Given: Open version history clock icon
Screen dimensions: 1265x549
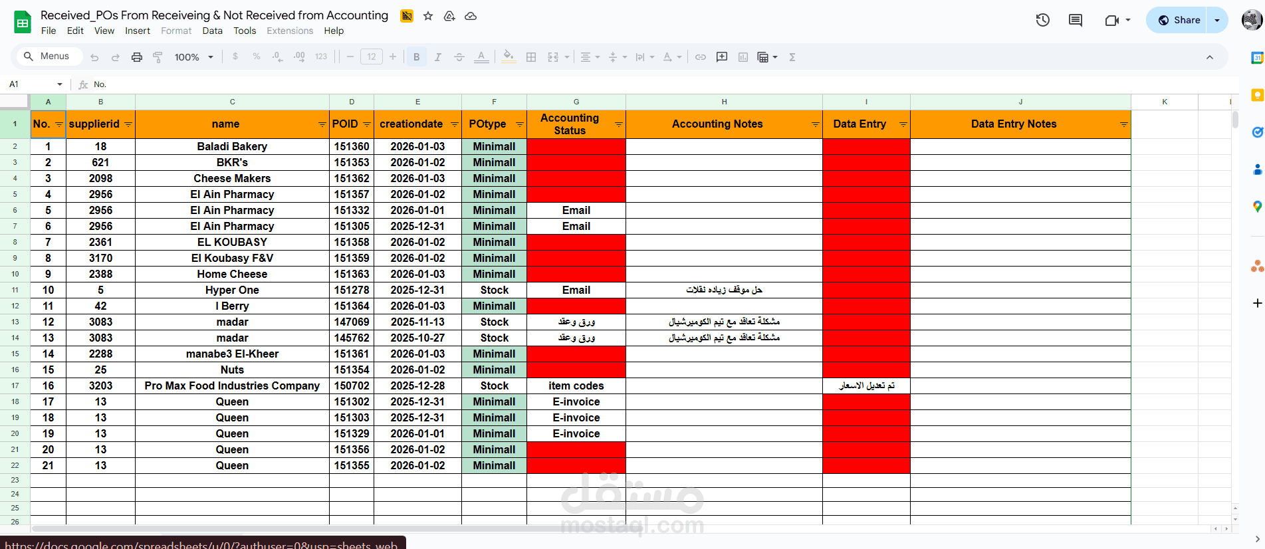Looking at the screenshot, I should click(x=1043, y=20).
